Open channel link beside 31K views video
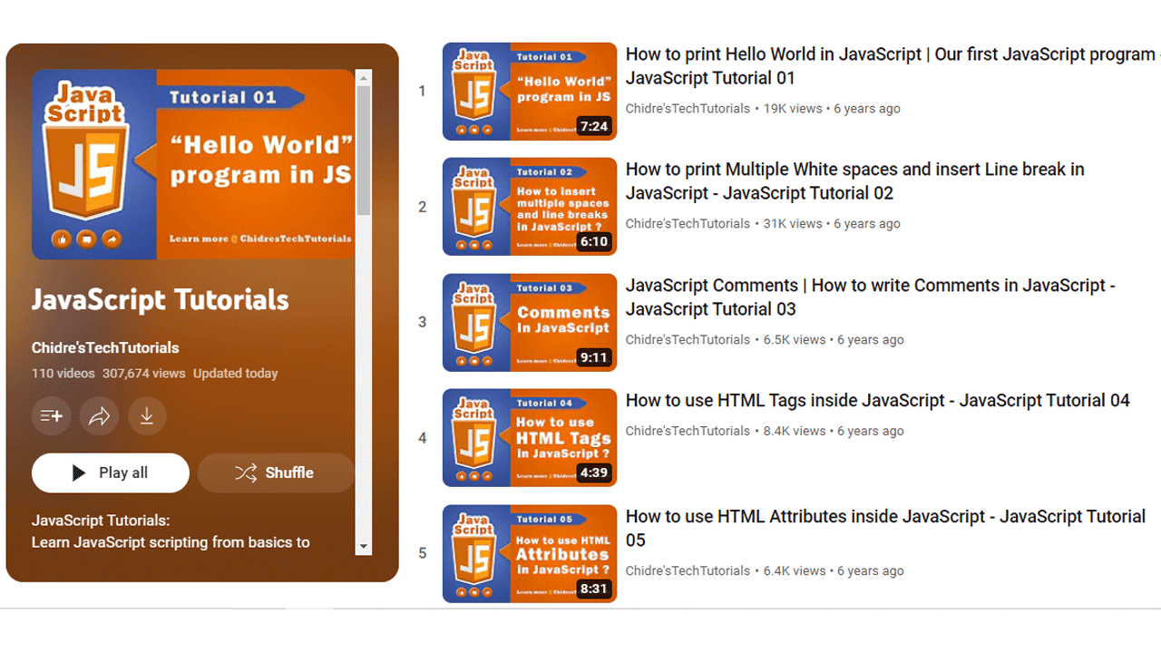 tap(688, 223)
